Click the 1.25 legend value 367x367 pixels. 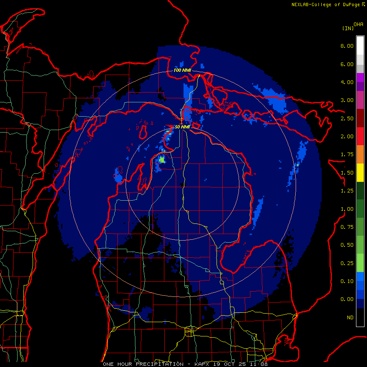347,191
